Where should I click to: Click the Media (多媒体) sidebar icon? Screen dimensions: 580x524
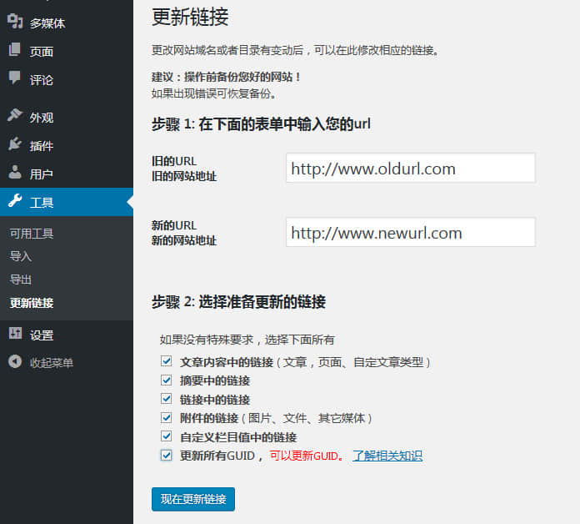15,21
